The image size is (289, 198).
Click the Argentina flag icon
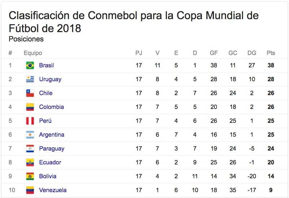point(30,135)
